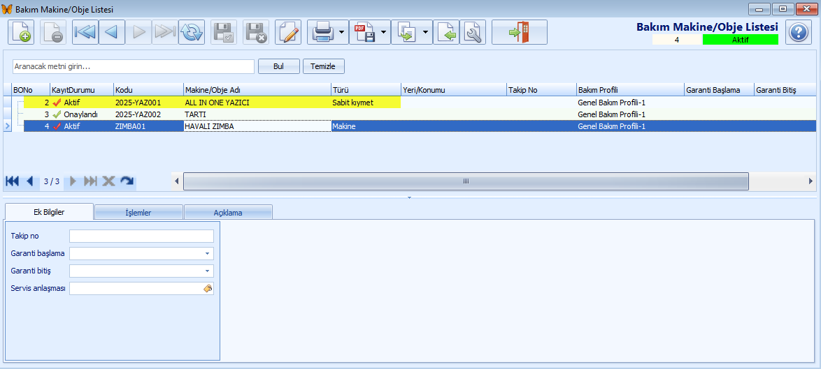
Task: Click the document transfer icon with green arrow
Action: 406,32
